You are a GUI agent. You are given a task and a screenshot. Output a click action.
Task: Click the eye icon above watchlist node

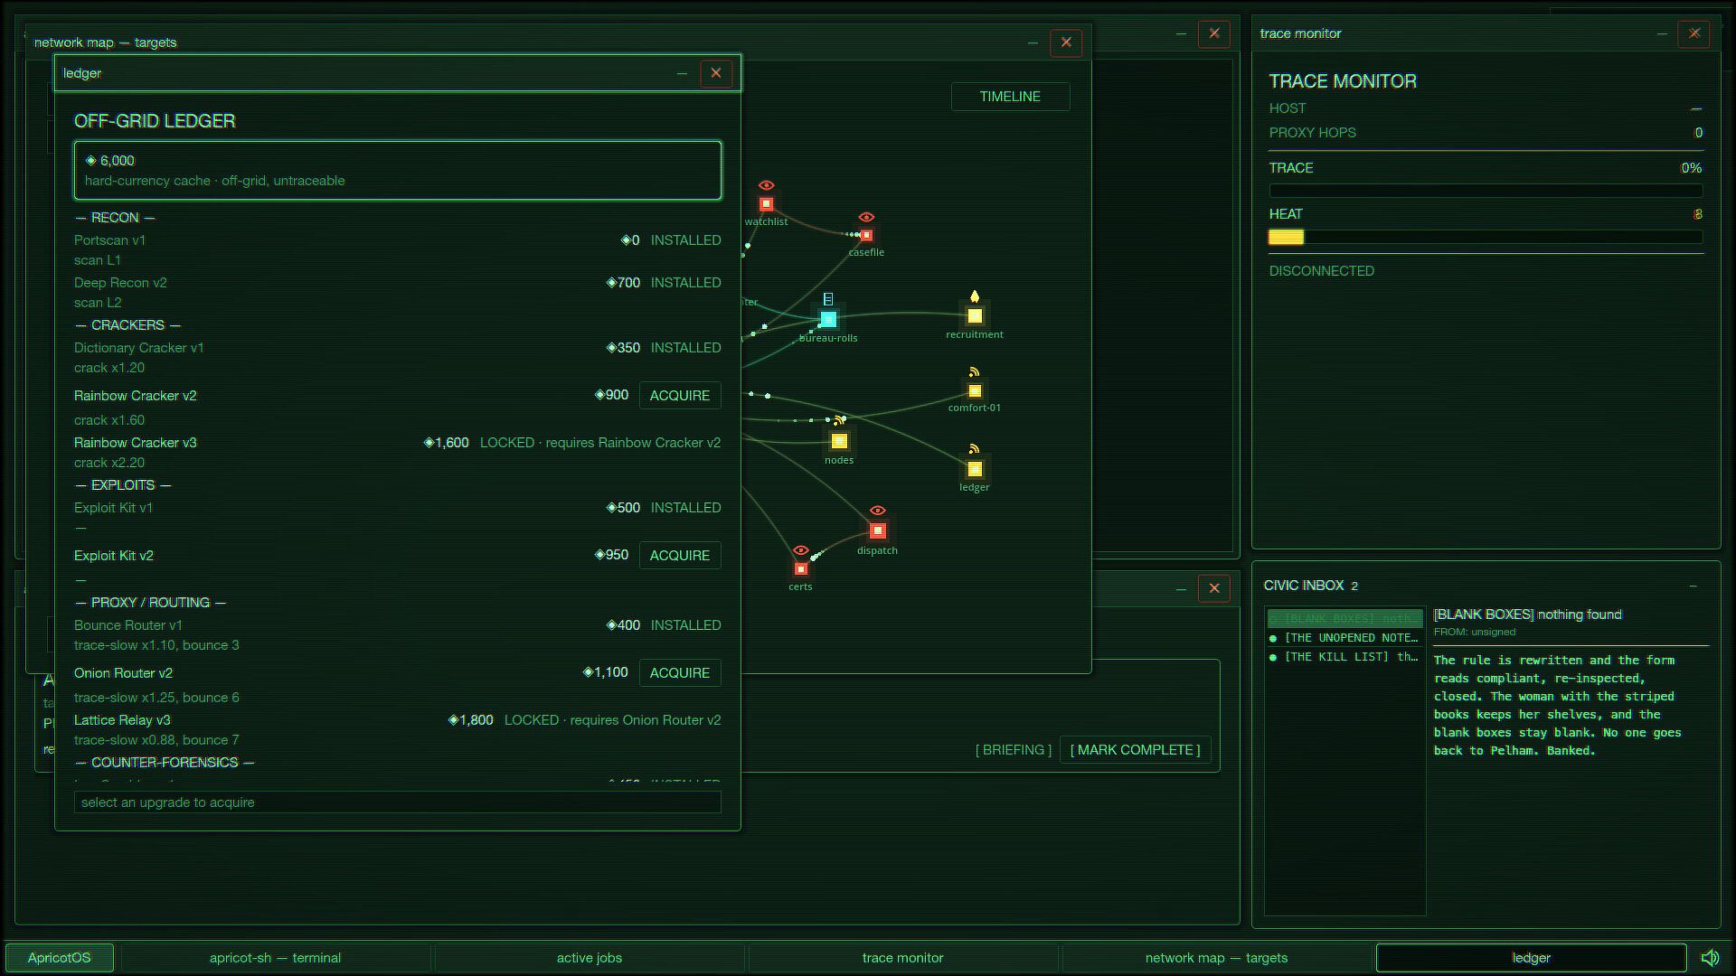tap(766, 185)
